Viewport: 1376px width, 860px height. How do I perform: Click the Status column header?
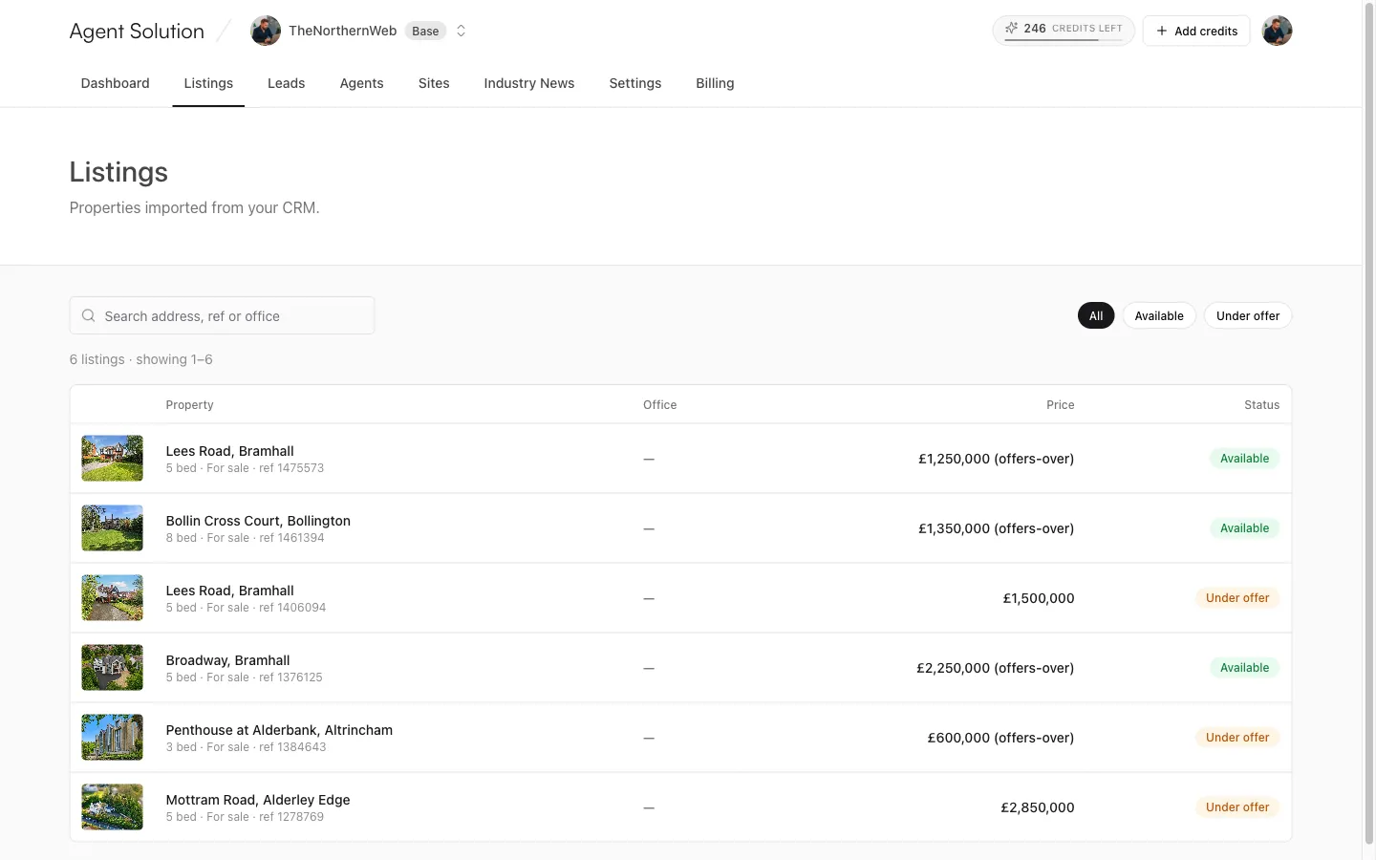point(1261,405)
